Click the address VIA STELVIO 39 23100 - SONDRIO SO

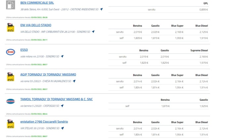pyautogui.click(x=40, y=128)
